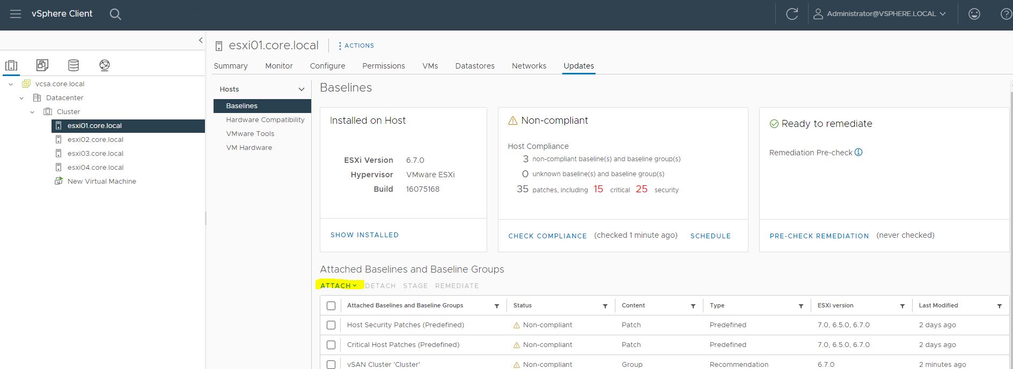
Task: Click the Remediation Pre-check info icon
Action: (858, 152)
